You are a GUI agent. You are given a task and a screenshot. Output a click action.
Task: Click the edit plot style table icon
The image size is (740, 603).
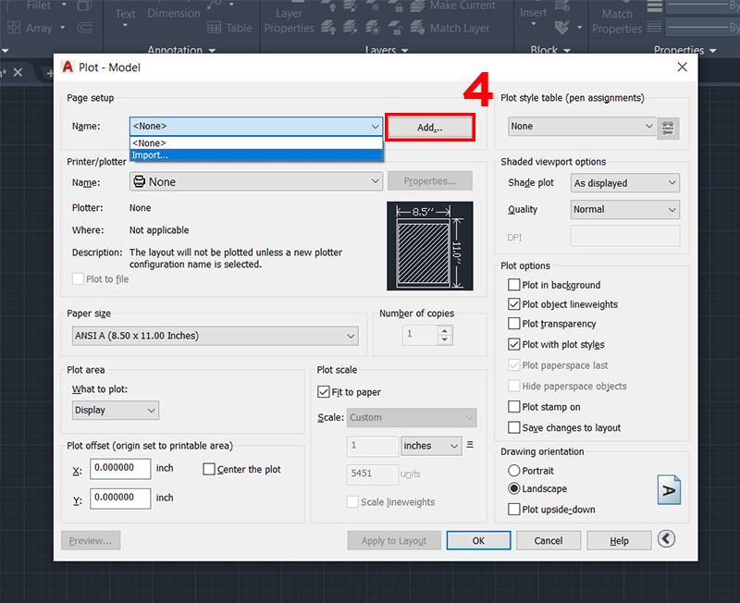tap(668, 129)
